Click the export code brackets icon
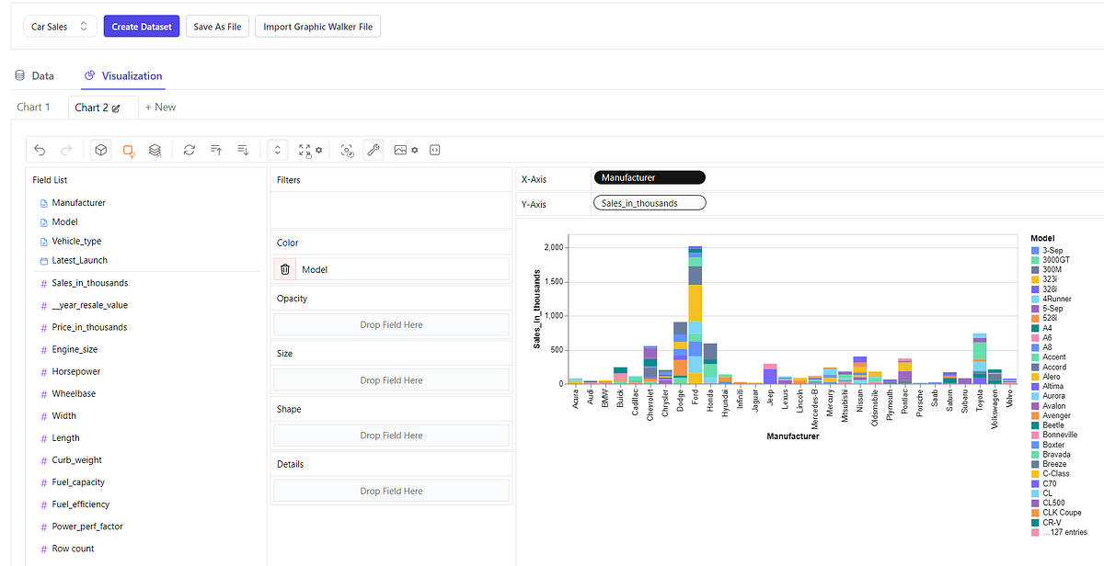 pos(435,150)
